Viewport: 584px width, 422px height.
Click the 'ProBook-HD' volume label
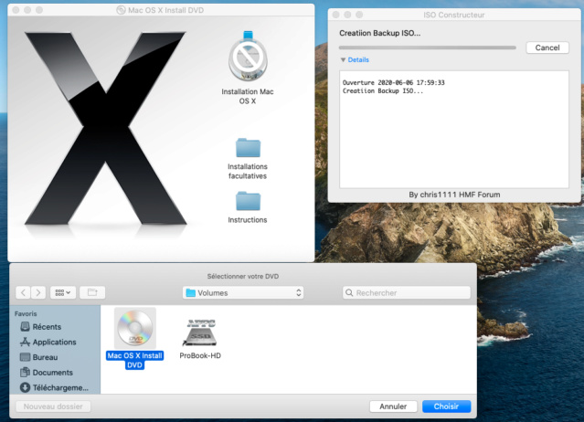(x=200, y=355)
